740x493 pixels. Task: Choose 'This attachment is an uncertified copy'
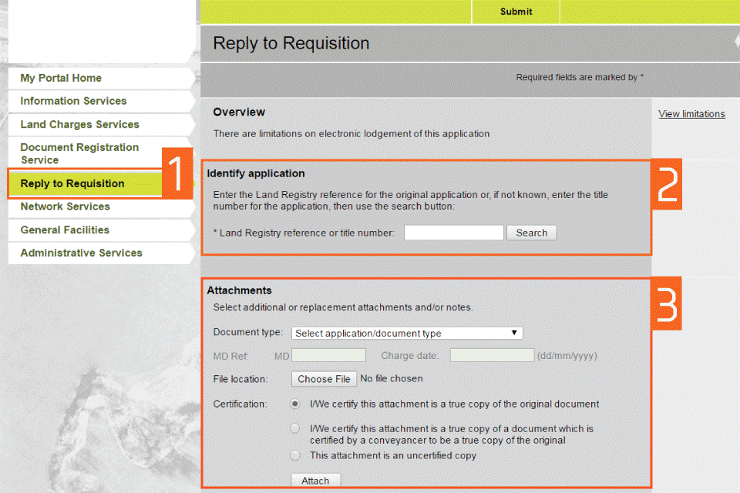(294, 454)
